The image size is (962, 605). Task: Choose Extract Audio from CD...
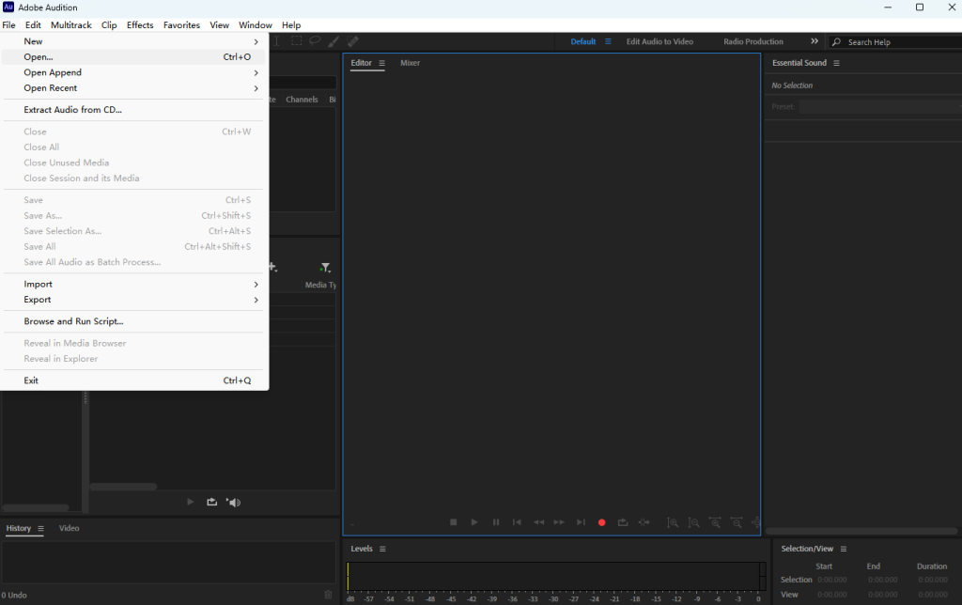point(133,109)
